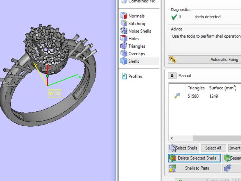Select the 1249 surface value
This screenshot has height=181, width=241.
pyautogui.click(x=214, y=96)
